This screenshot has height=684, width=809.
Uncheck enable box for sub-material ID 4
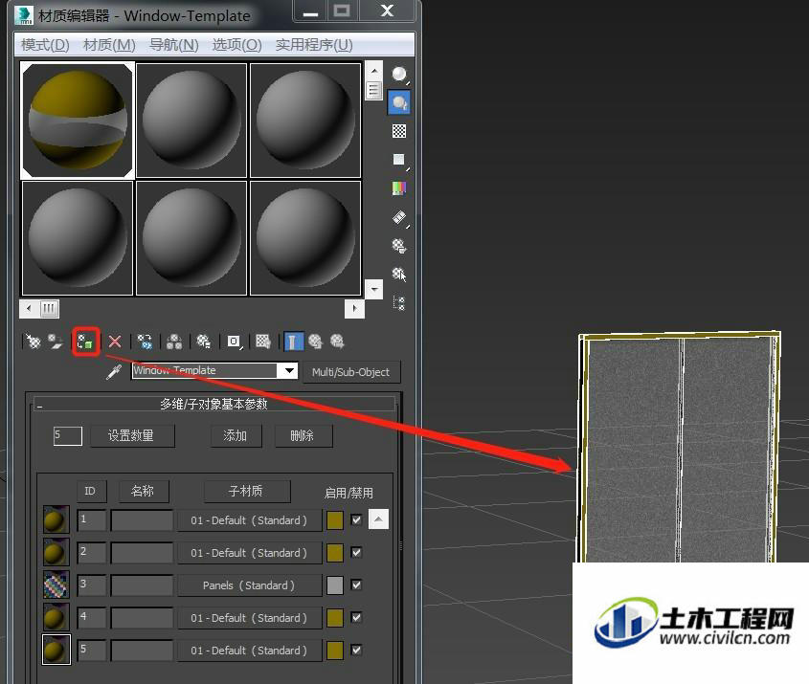pos(356,617)
